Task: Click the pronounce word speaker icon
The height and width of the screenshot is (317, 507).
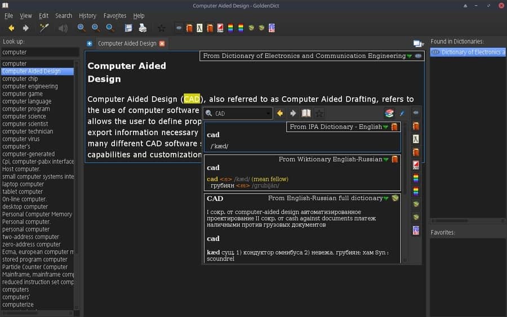Action: pyautogui.click(x=63, y=29)
